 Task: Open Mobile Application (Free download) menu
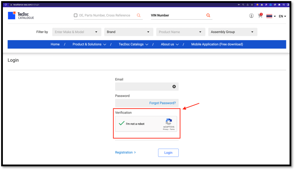click(x=217, y=44)
